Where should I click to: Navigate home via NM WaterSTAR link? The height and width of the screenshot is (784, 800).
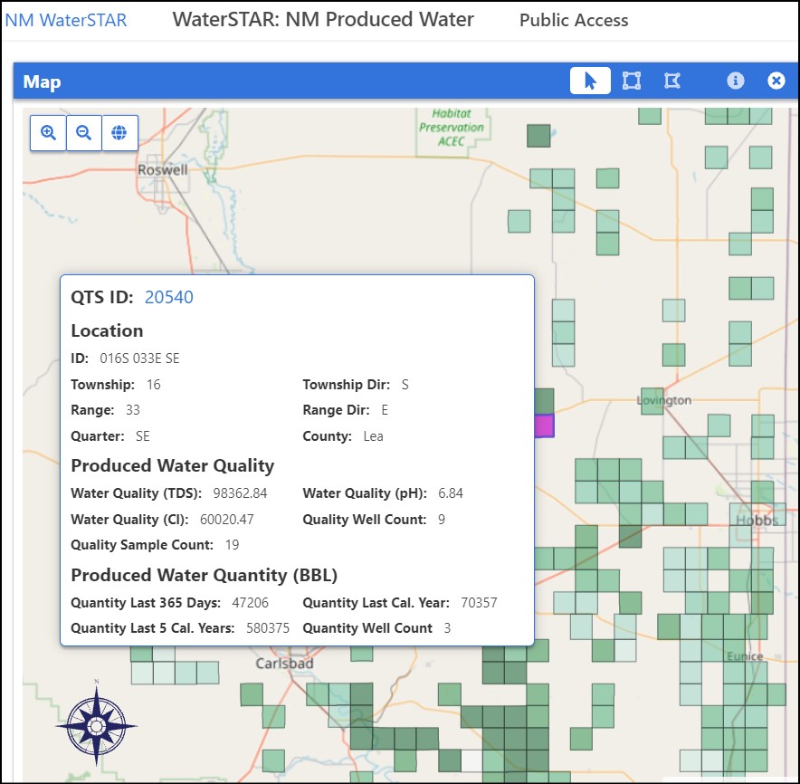point(65,19)
